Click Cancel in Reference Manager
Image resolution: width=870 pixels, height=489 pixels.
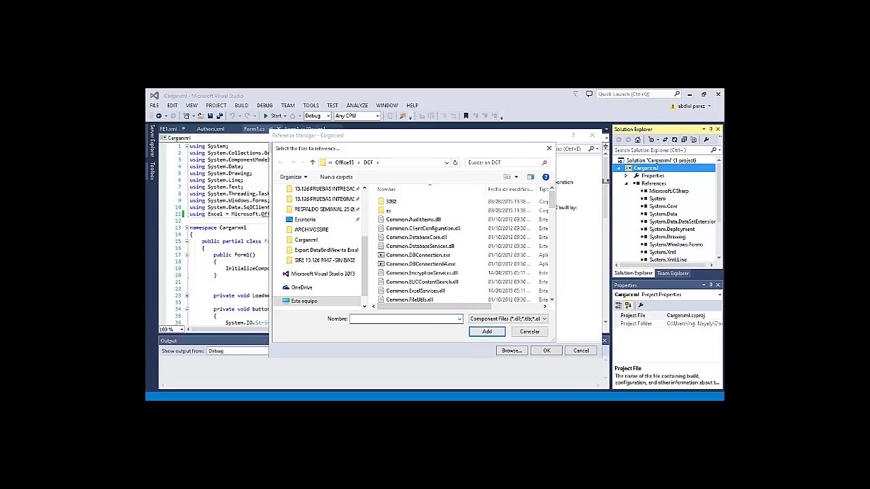coord(581,350)
